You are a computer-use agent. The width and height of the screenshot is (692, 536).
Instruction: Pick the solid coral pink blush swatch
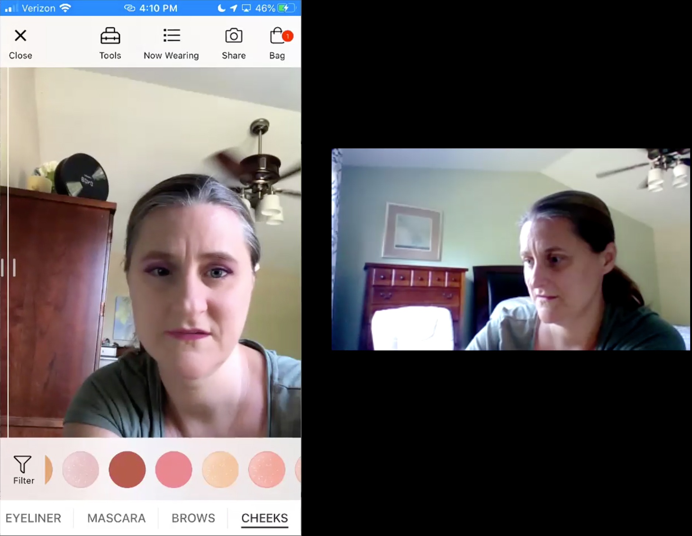(x=174, y=469)
